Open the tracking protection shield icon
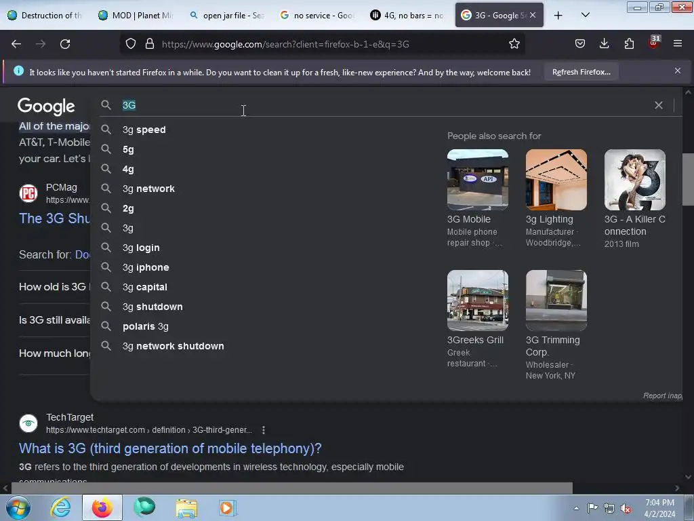Screen dimensions: 694x521 coord(131,44)
